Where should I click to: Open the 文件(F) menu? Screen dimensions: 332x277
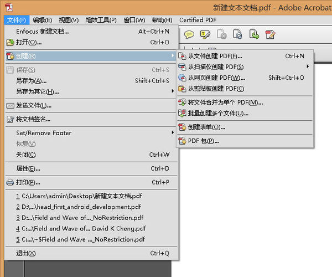coord(17,20)
